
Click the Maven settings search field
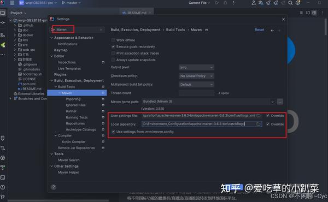point(78,29)
